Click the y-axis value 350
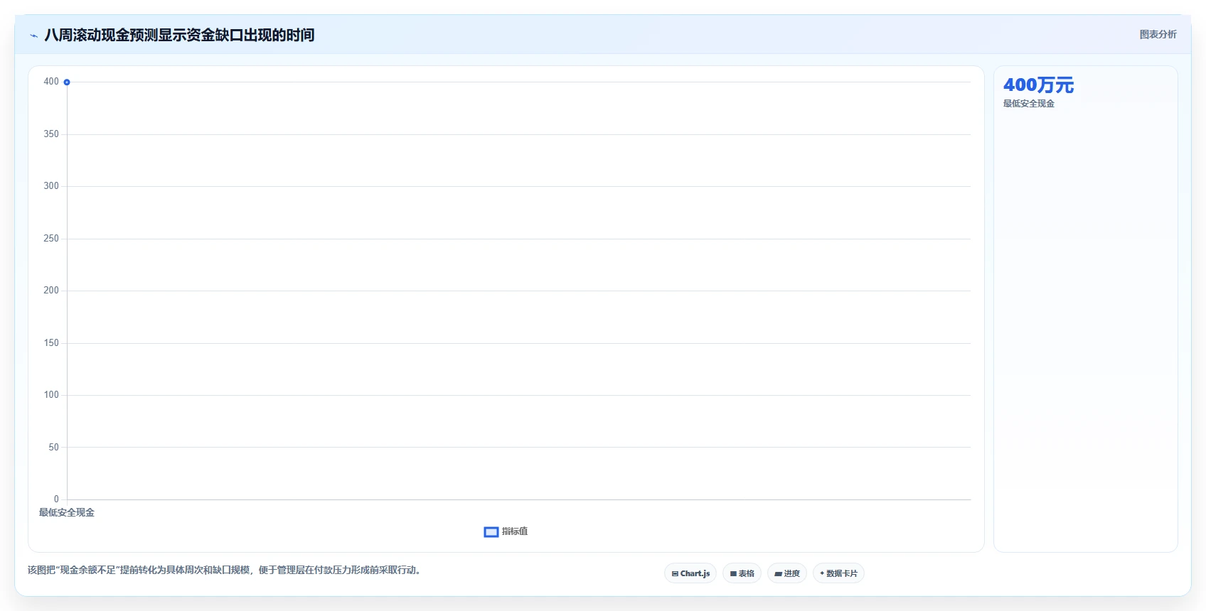The height and width of the screenshot is (611, 1206). 51,134
